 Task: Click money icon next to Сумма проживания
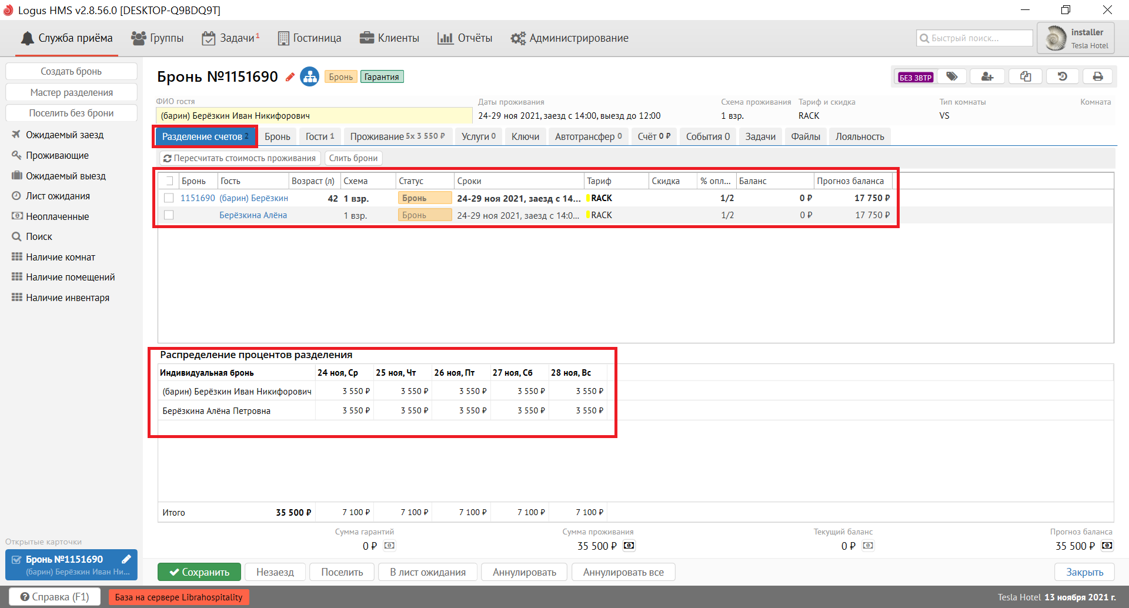(x=629, y=546)
